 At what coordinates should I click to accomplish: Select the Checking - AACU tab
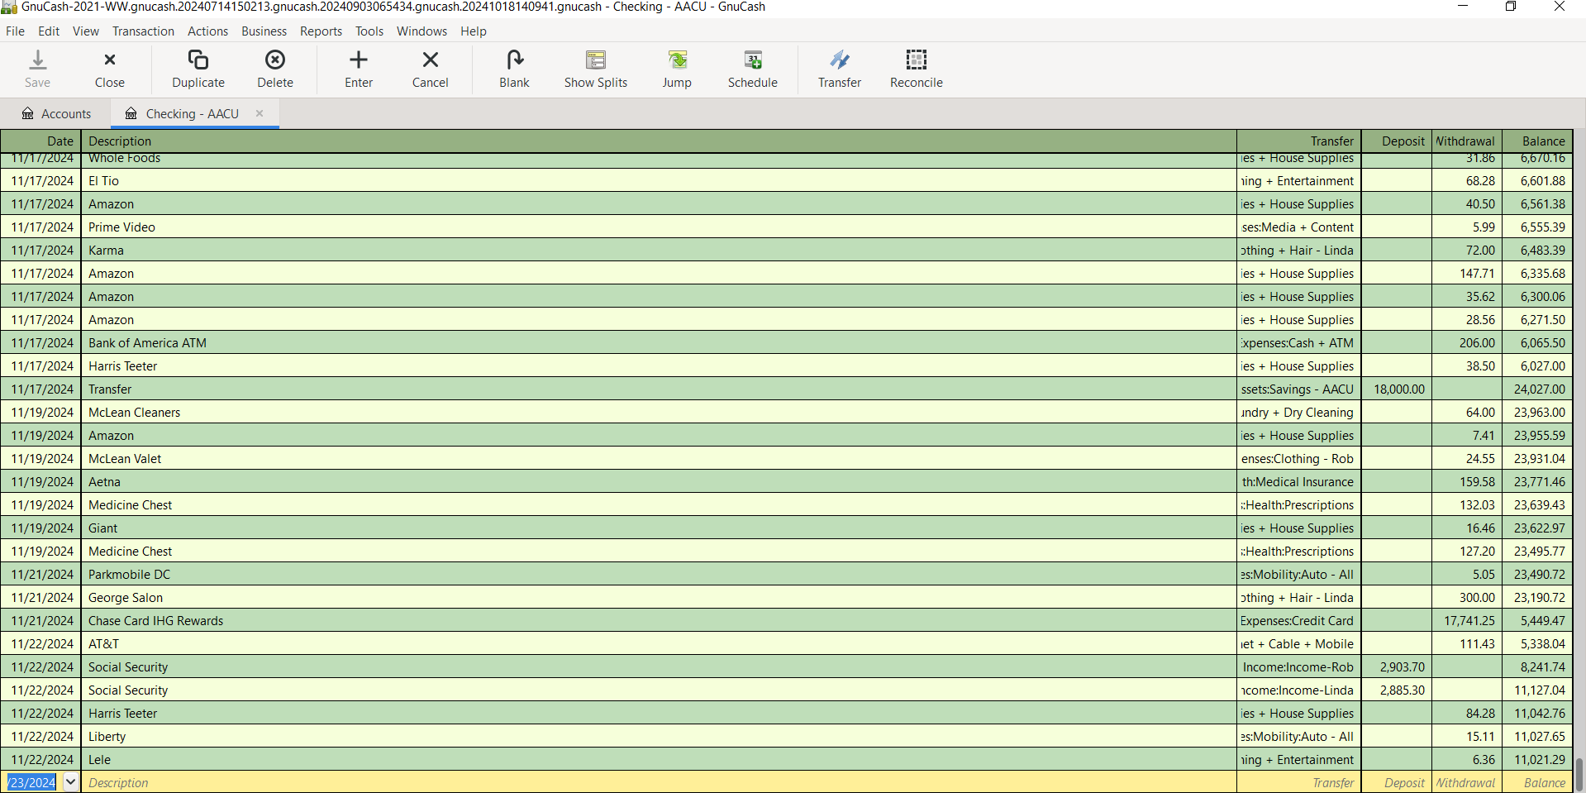(x=193, y=113)
